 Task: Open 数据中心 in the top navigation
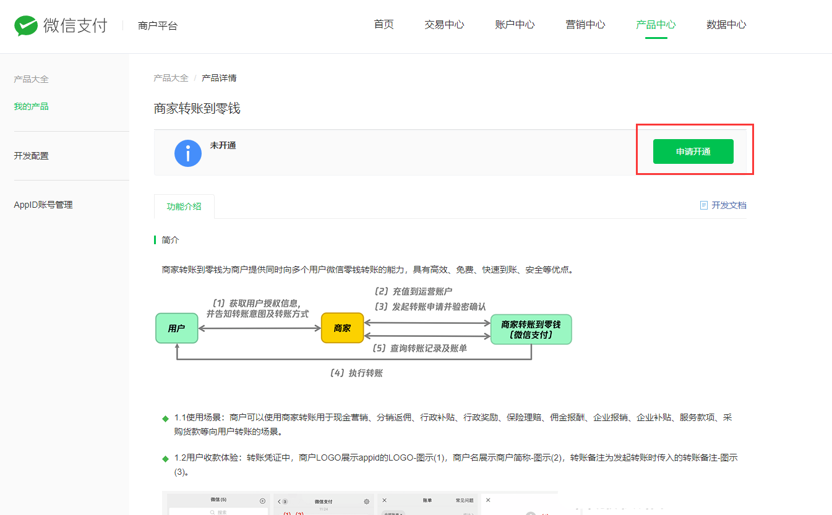726,25
